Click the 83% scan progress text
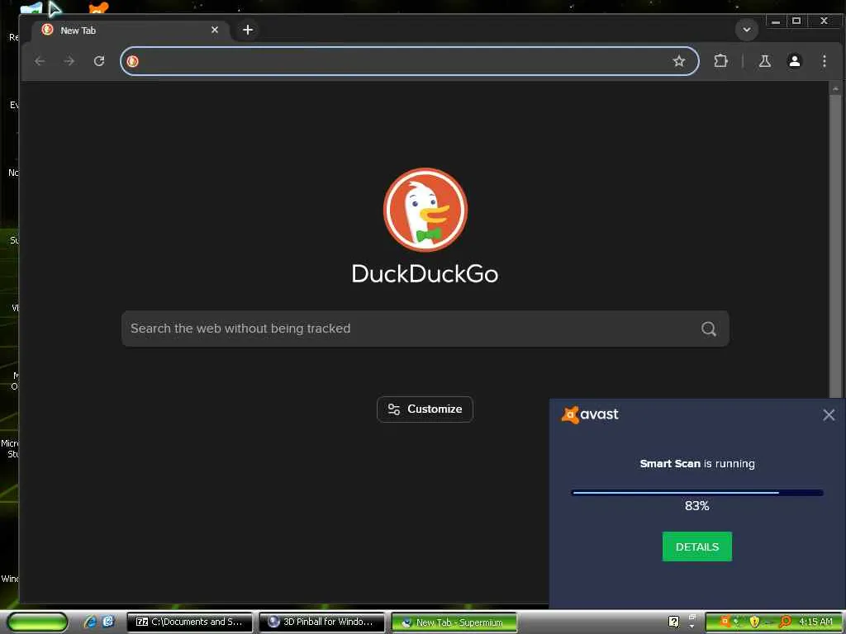Image resolution: width=846 pixels, height=634 pixels. pos(697,506)
